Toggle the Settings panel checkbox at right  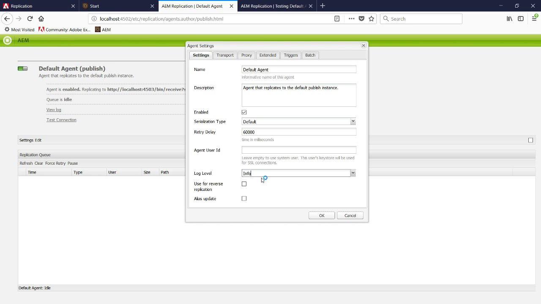530,140
